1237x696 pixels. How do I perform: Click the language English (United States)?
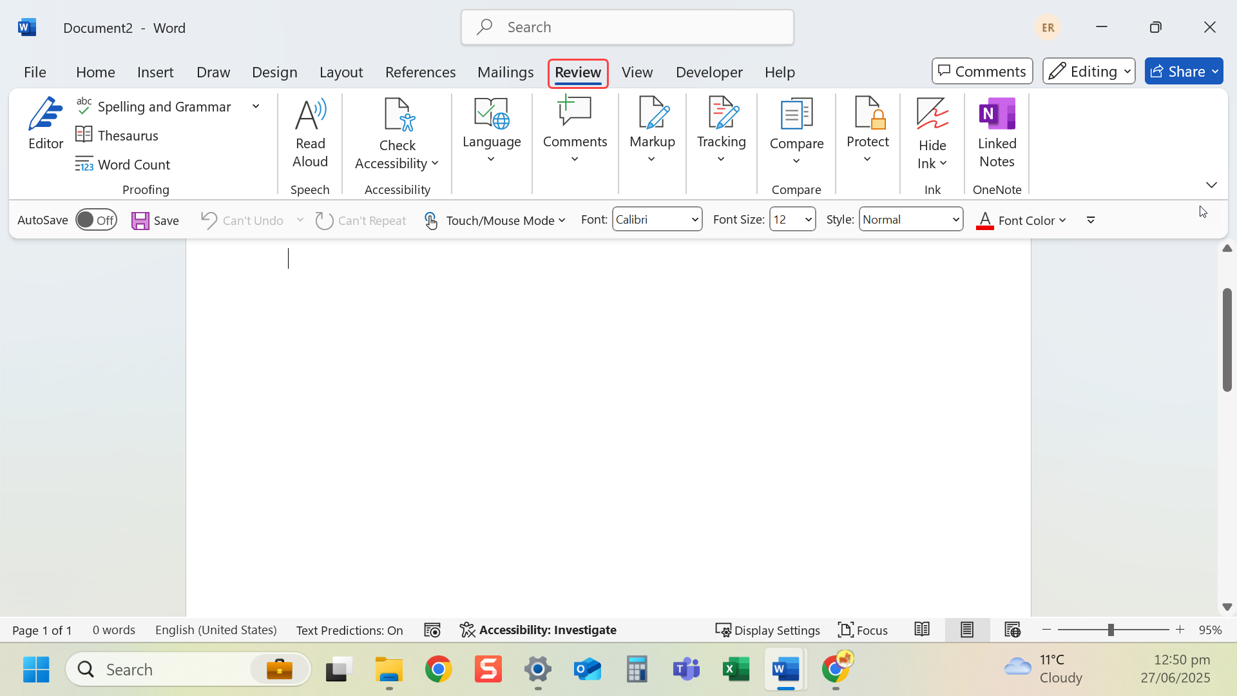pos(216,630)
